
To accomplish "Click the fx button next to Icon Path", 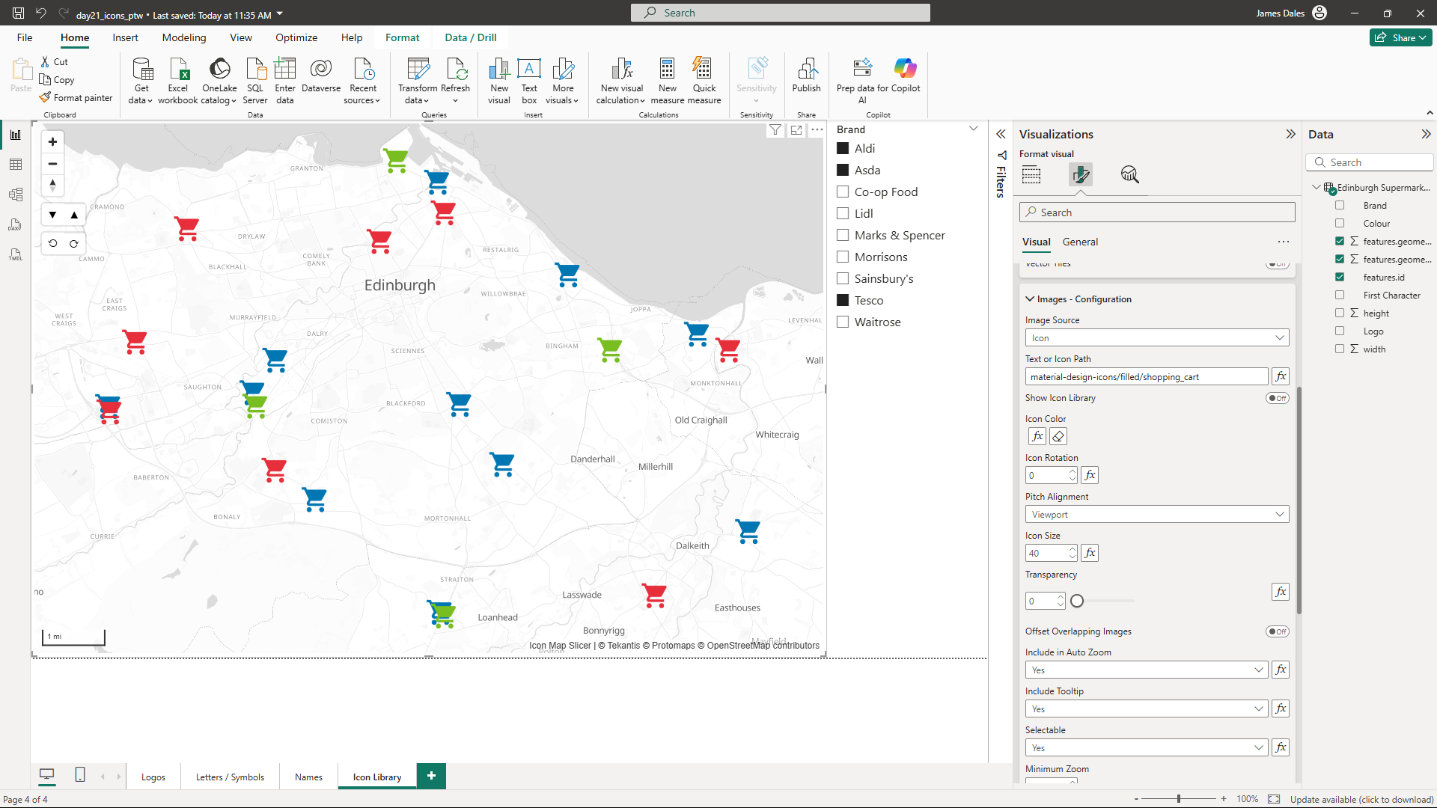I will point(1281,376).
